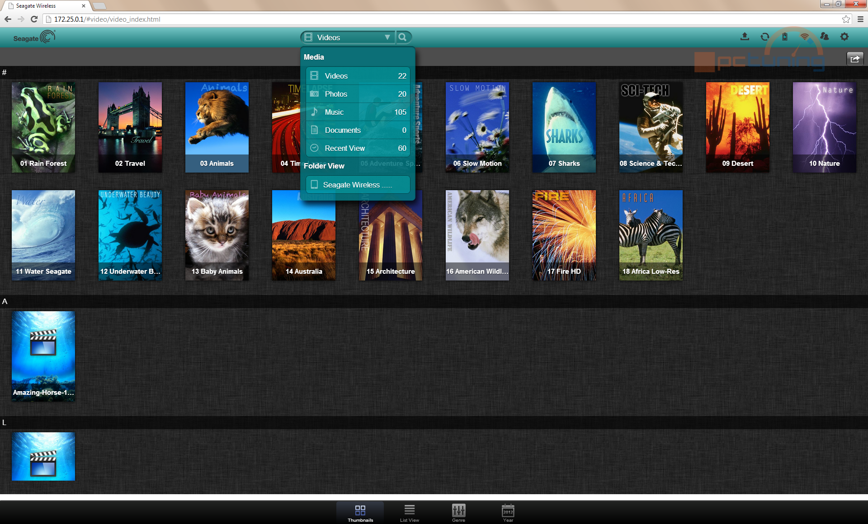868x524 pixels.
Task: Open 08 Science & Tech video
Action: 651,127
